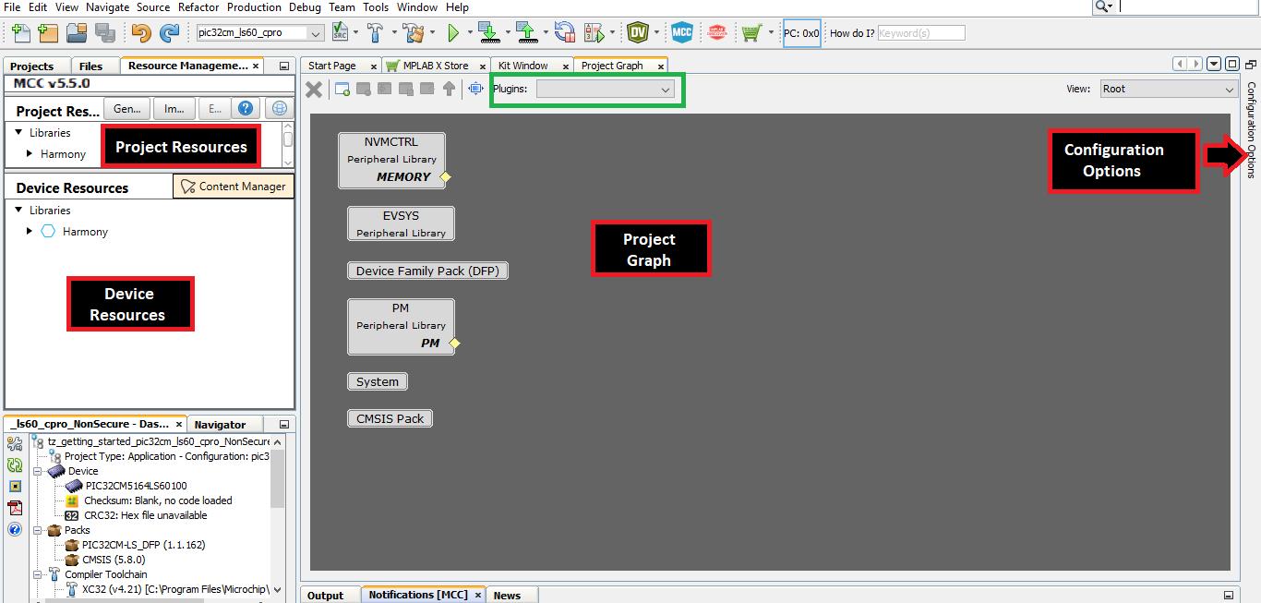Click the Open Project toolbar icon
The height and width of the screenshot is (603, 1261).
click(x=77, y=33)
